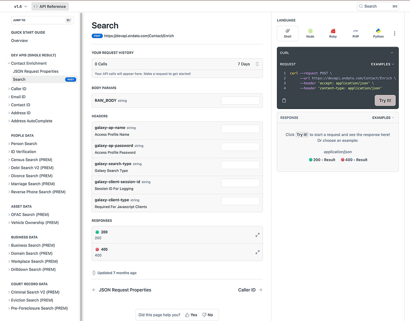Open the Request EXAMPLES dropdown

point(383,64)
